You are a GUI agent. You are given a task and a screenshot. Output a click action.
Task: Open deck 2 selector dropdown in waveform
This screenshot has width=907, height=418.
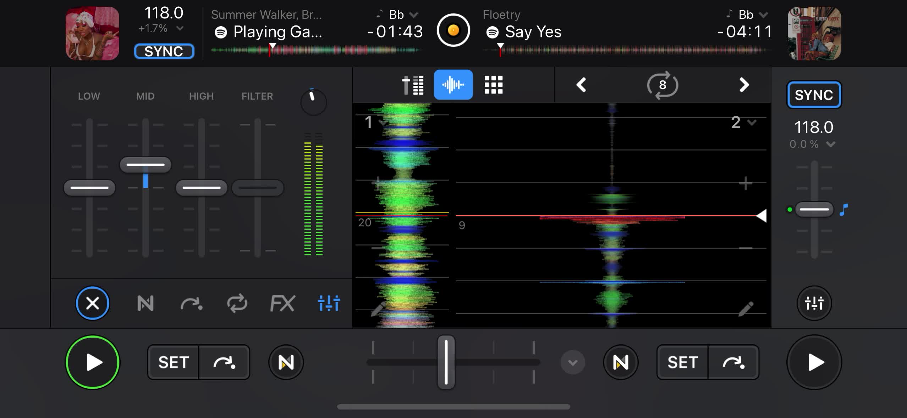point(744,123)
